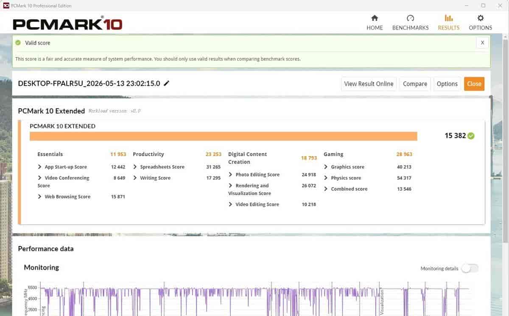Screen dimensions: 509x316
Task: Click Spreadsheets value 31 265
Action: 213,167
